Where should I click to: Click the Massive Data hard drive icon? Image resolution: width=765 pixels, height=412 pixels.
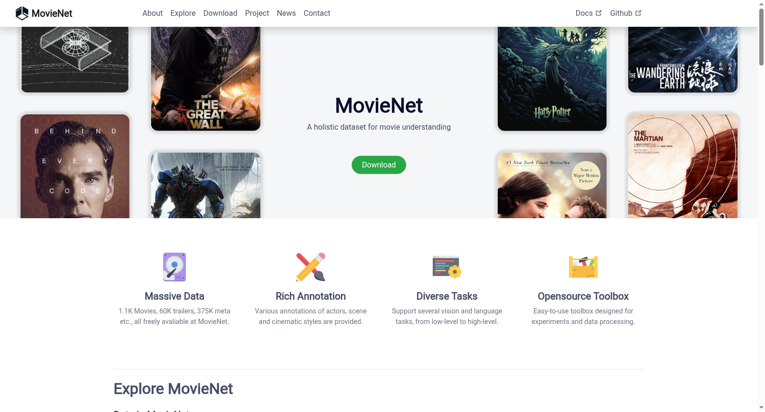(175, 267)
